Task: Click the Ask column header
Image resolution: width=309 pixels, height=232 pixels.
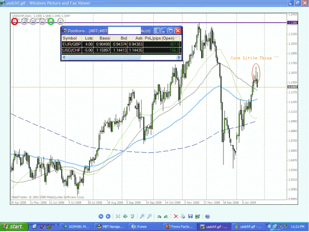Action: pos(135,38)
